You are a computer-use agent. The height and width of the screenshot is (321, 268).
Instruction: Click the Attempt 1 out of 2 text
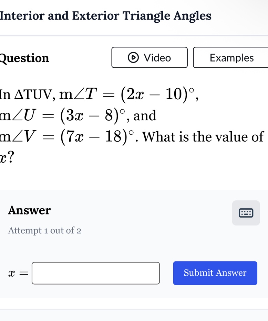[x=45, y=230]
